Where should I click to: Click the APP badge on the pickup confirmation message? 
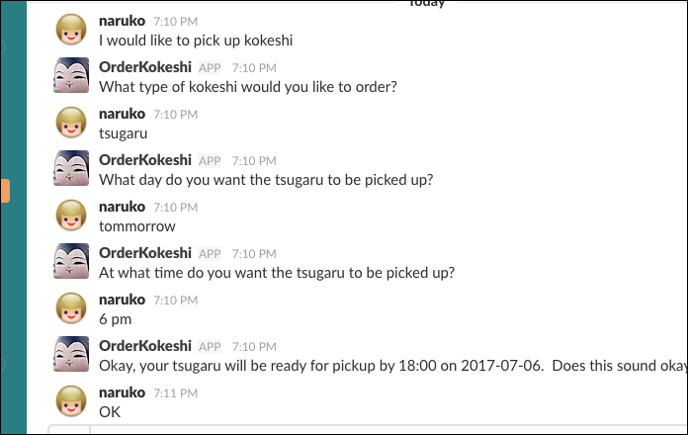210,346
